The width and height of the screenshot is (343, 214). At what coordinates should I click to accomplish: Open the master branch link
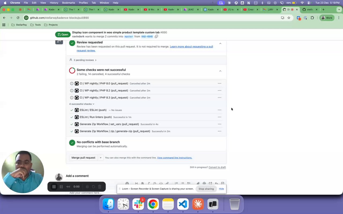pyautogui.click(x=129, y=36)
